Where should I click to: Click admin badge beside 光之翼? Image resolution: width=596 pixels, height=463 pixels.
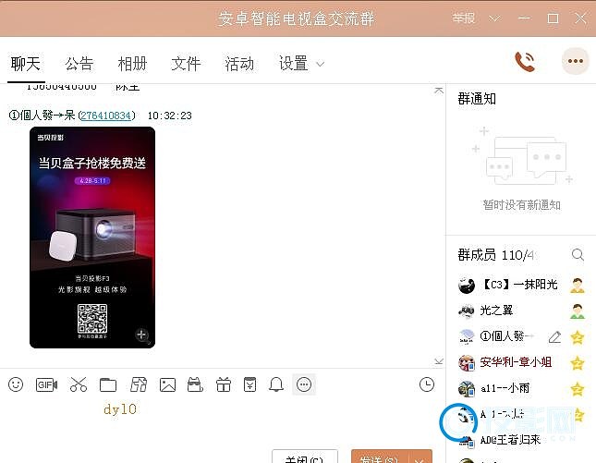(578, 311)
